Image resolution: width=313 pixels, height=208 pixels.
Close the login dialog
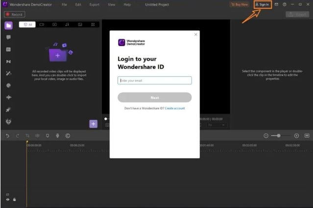pyautogui.click(x=195, y=34)
